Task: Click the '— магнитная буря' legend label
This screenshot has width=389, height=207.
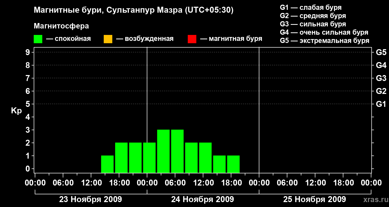Action: click(x=231, y=39)
